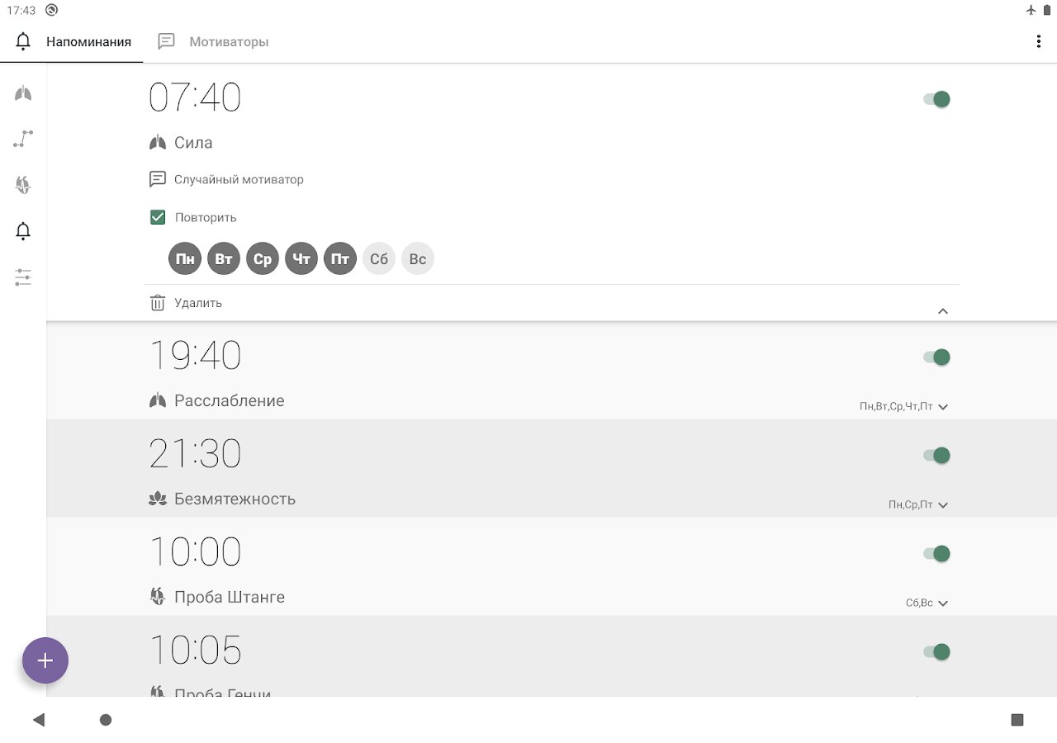Screen dimensions: 1057x743
Task: Select the Напоминания tab
Action: pos(73,41)
